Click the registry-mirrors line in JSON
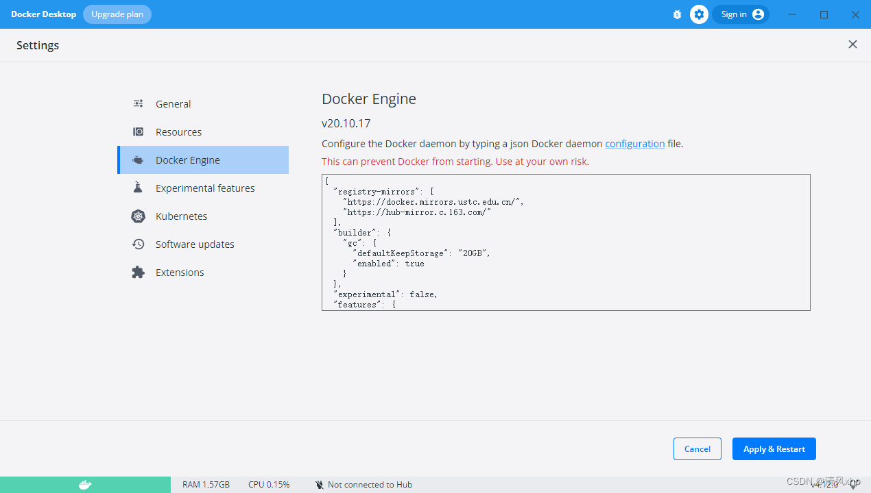Screen dimensions: 871x493 (384, 192)
